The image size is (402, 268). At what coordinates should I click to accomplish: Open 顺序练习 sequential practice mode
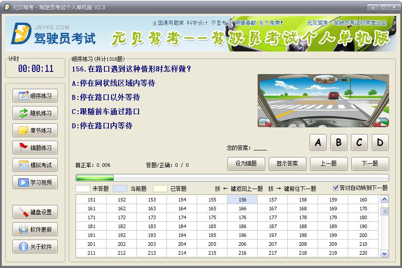click(x=35, y=96)
